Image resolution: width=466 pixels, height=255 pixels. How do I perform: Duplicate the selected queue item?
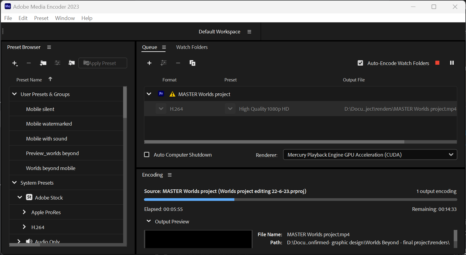192,63
